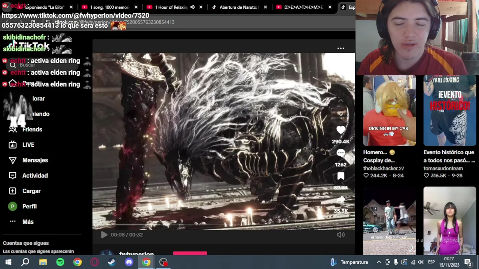Open comments via the speech bubble icon
The width and height of the screenshot is (479, 269).
pos(341,153)
